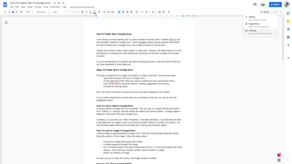
Task: Insert image from toolbar
Action: click(x=112, y=12)
